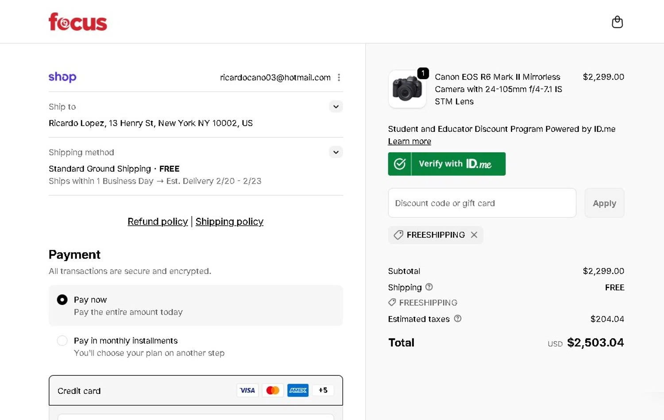Focus the Discount code or gift card field

482,203
